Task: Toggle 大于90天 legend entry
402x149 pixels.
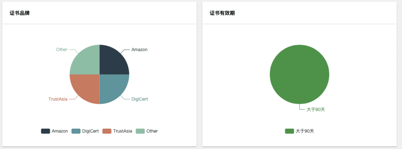Action: pos(300,131)
